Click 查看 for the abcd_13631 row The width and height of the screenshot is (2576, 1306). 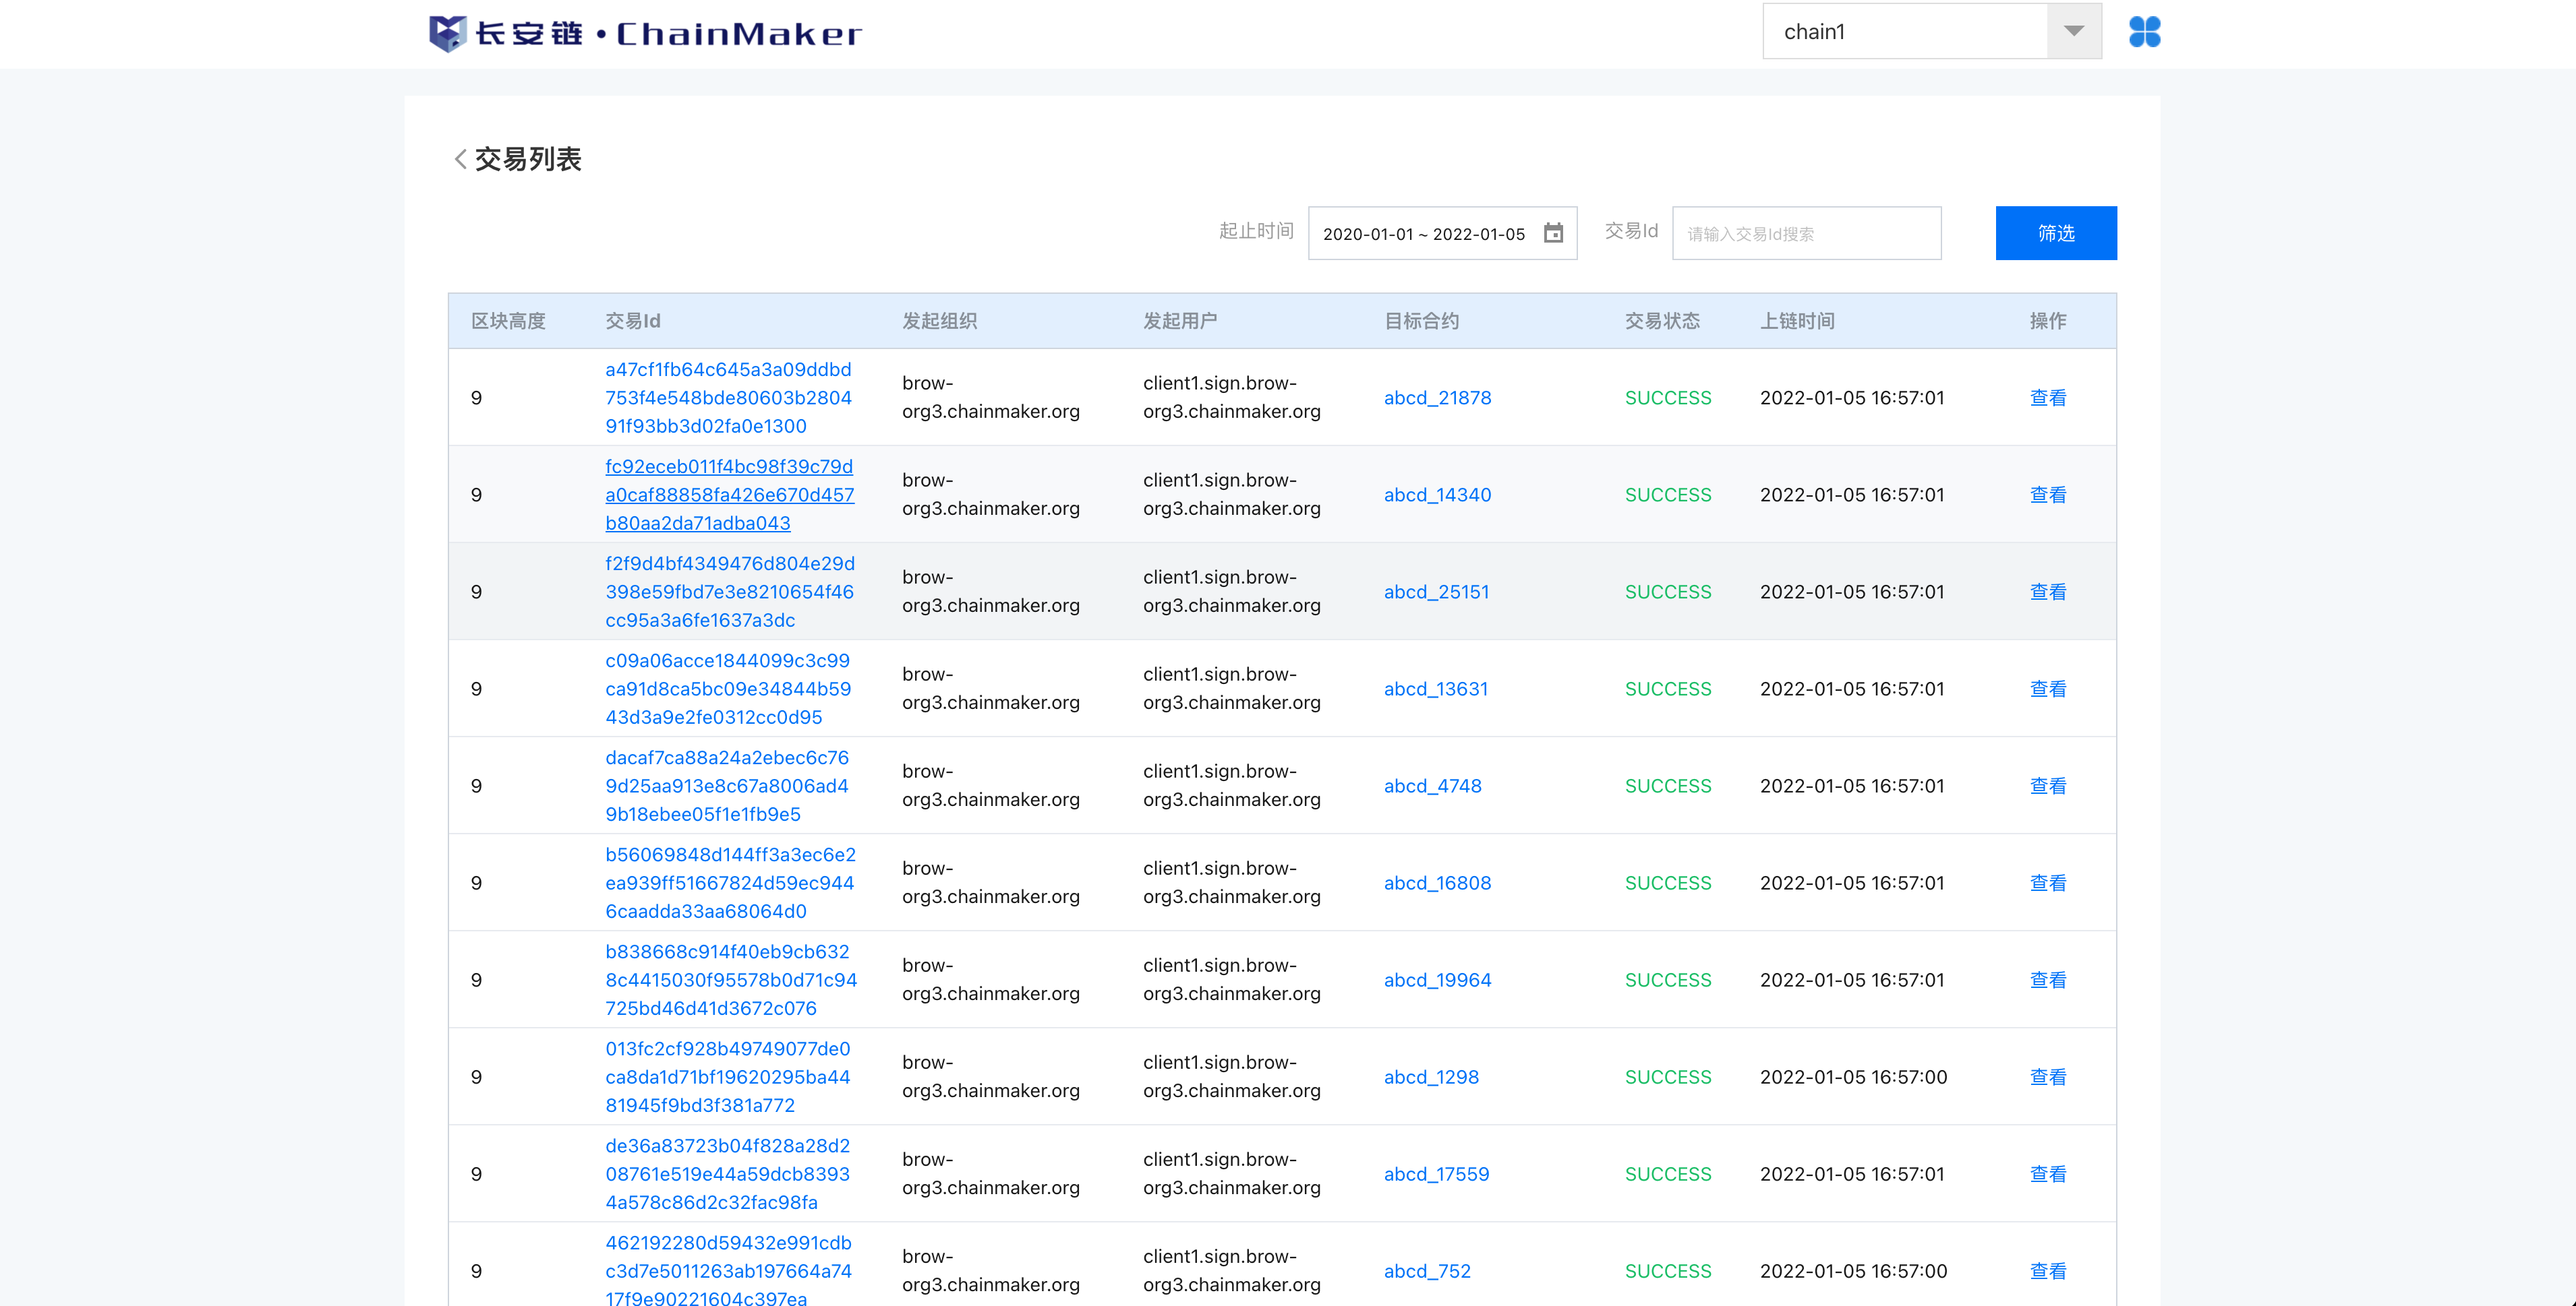[2048, 689]
